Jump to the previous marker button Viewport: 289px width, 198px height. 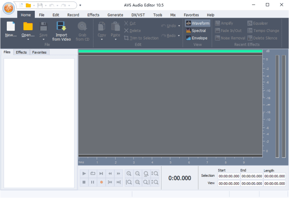110,182
